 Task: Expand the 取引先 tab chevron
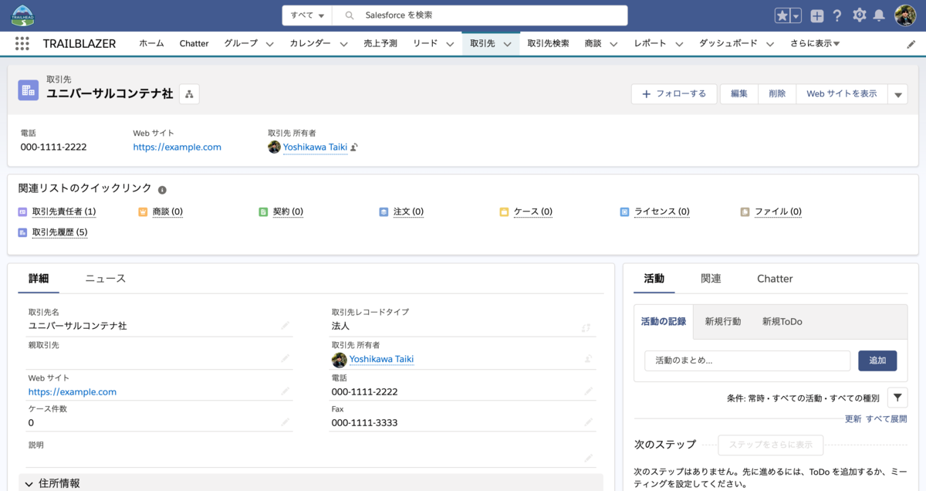pyautogui.click(x=507, y=44)
